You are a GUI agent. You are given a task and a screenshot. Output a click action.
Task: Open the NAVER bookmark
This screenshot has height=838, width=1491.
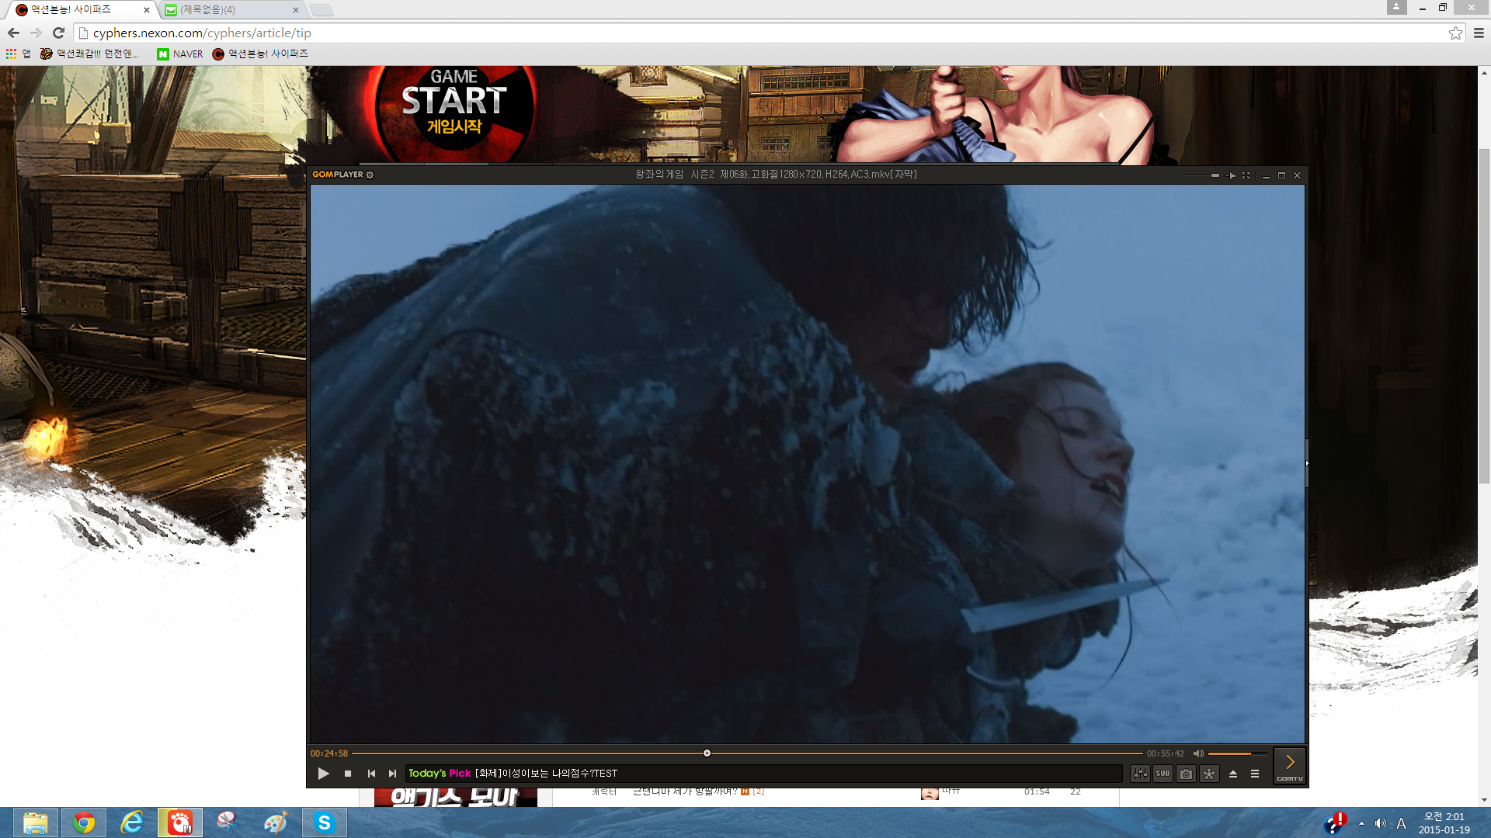point(180,54)
